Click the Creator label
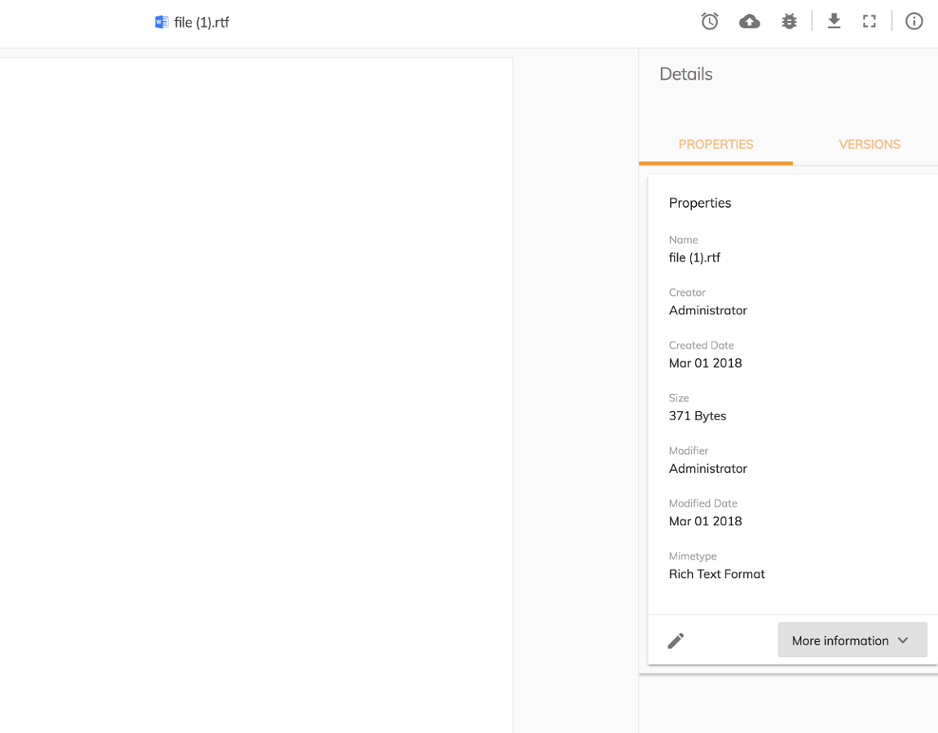The image size is (938, 733). [x=687, y=292]
